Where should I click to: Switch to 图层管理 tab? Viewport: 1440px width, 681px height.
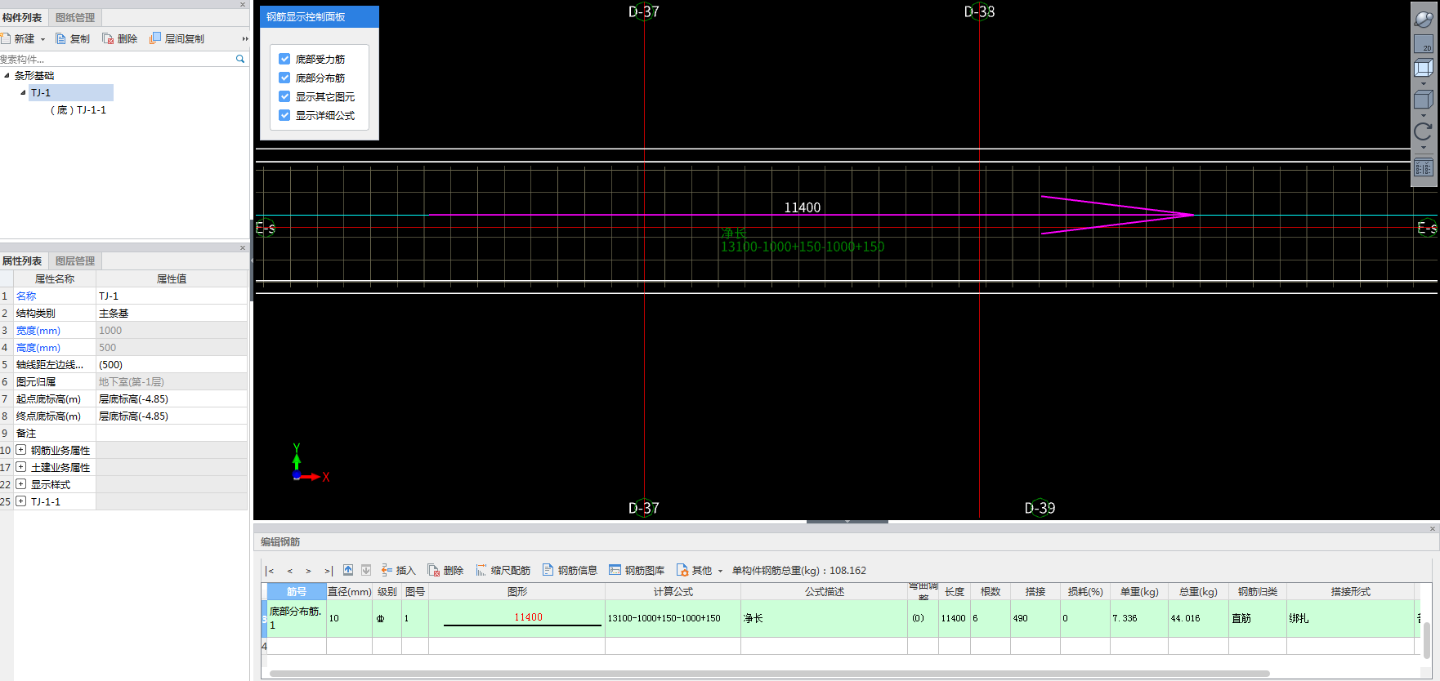pos(75,260)
